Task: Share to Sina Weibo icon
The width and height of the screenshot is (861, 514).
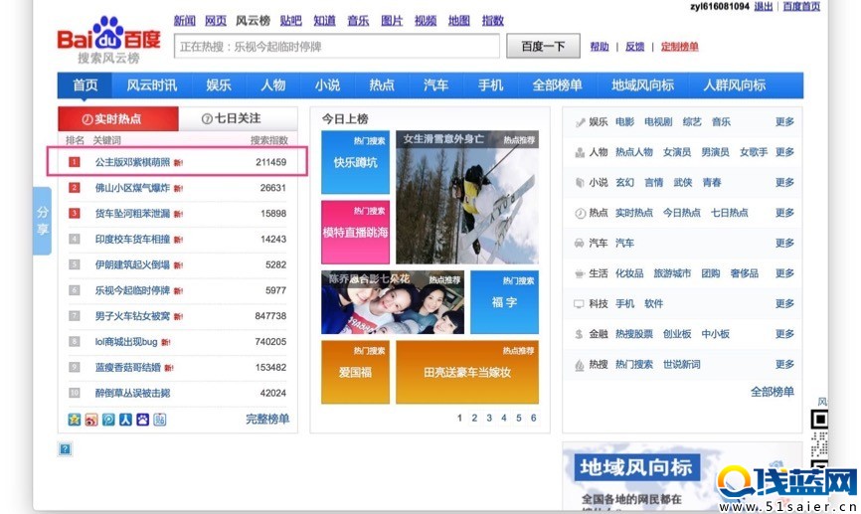Action: (x=91, y=420)
